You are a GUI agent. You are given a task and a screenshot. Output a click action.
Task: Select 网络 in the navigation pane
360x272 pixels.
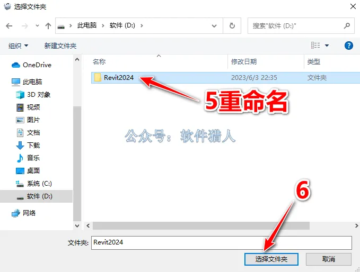click(x=24, y=213)
